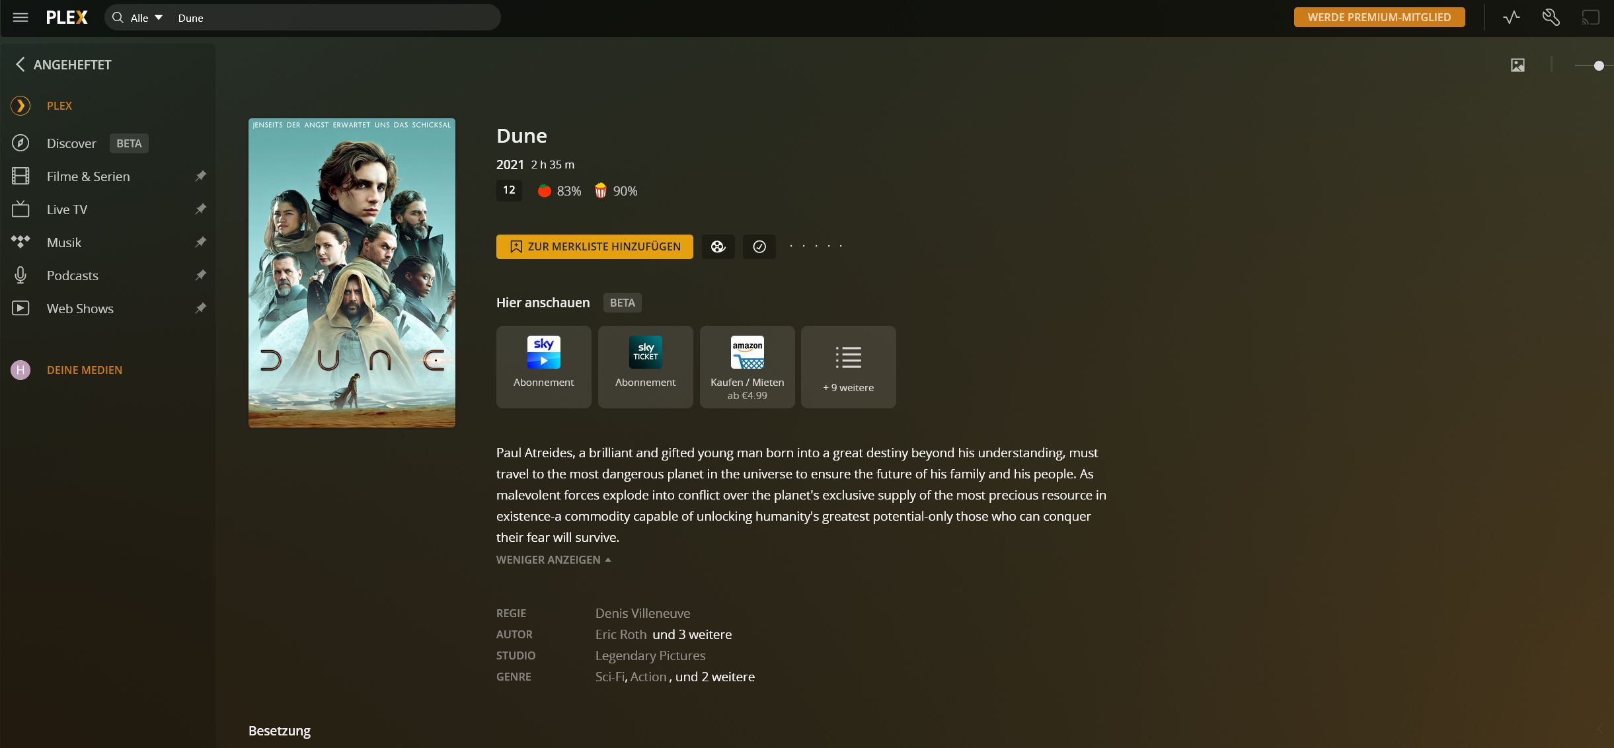Mark Dune as watched with checkmark
Screen dimensions: 1614x748
tap(759, 246)
